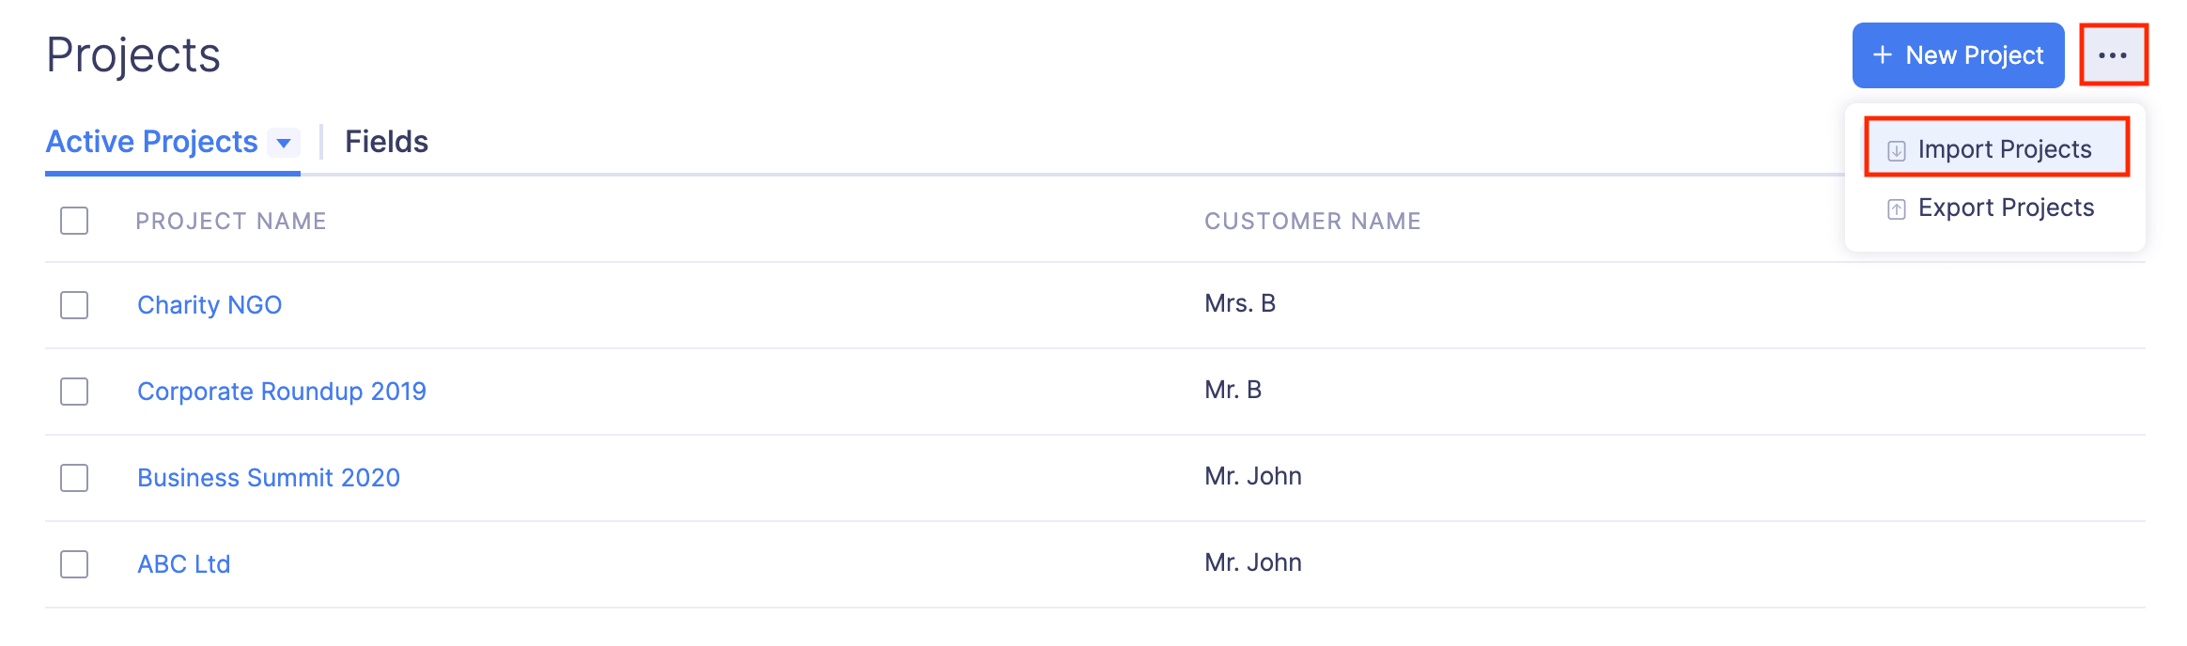The image size is (2187, 646).
Task: Click the three-dots more options icon
Action: click(2113, 55)
